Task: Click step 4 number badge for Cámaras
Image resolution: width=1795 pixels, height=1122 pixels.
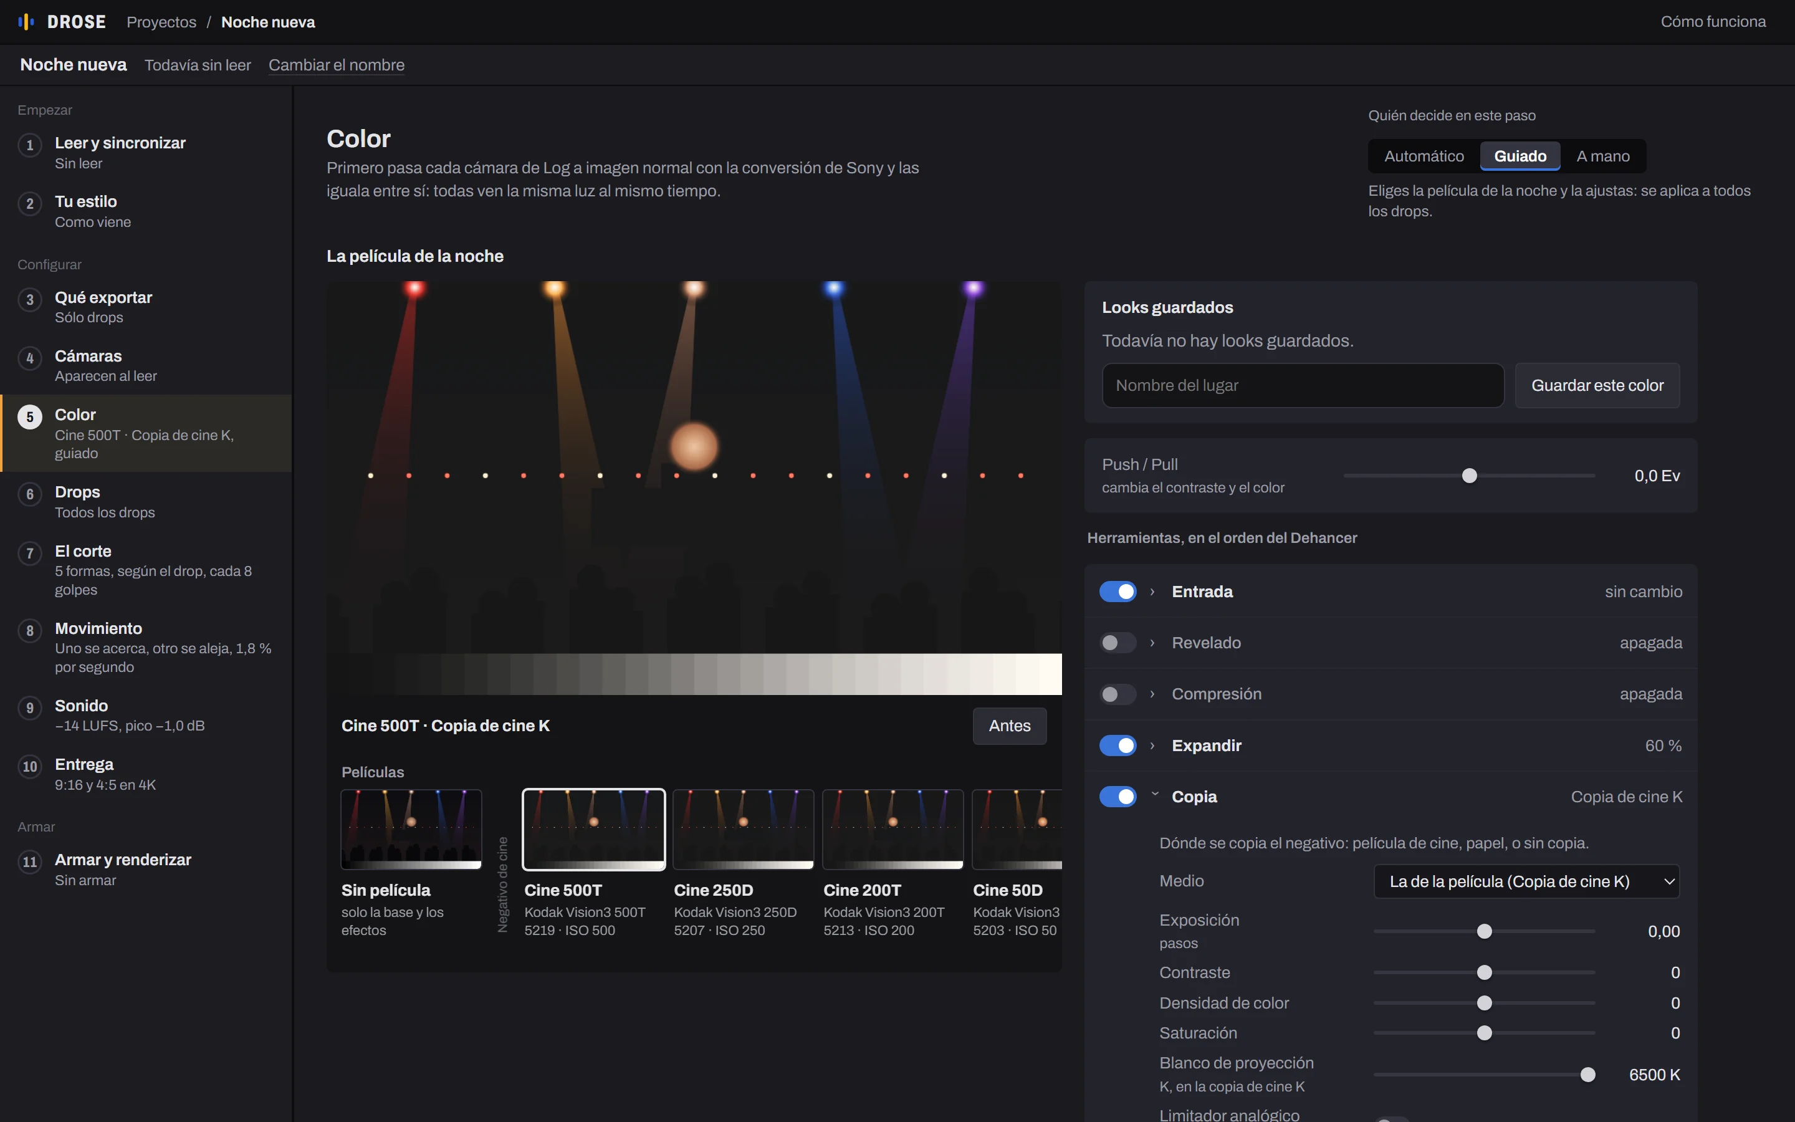Action: 30,358
